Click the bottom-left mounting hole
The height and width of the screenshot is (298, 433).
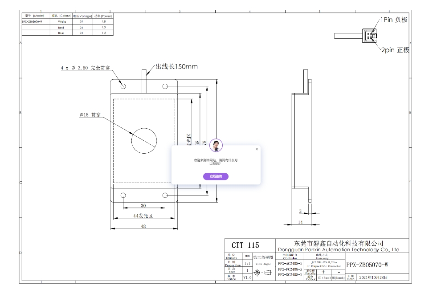click(x=123, y=195)
